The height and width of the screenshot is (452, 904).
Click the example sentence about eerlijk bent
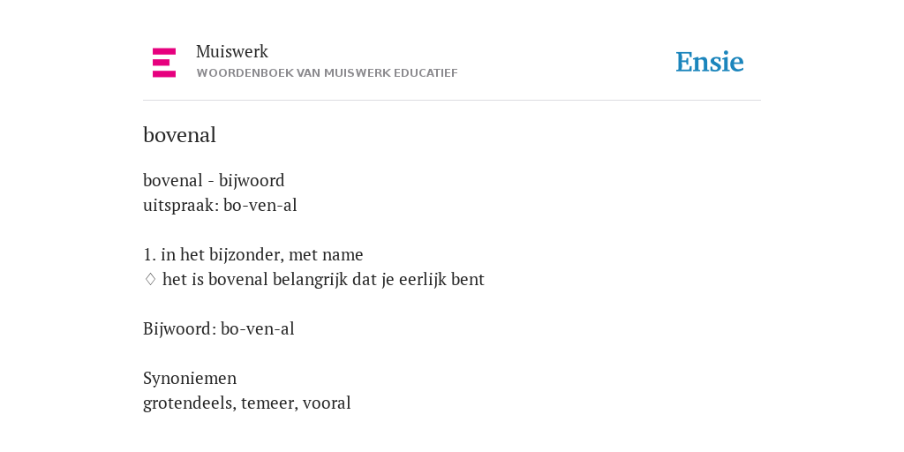click(x=323, y=280)
